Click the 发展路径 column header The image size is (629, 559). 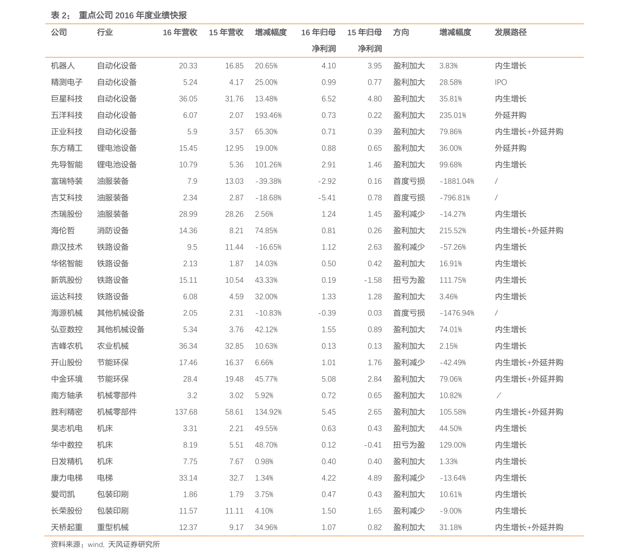pyautogui.click(x=511, y=33)
